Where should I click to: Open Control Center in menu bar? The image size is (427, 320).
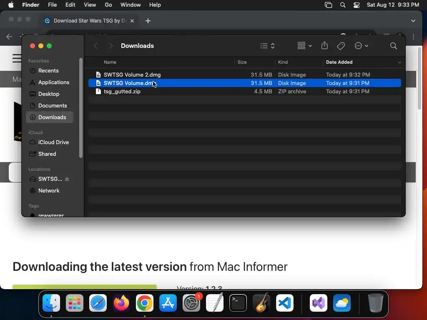click(x=357, y=5)
